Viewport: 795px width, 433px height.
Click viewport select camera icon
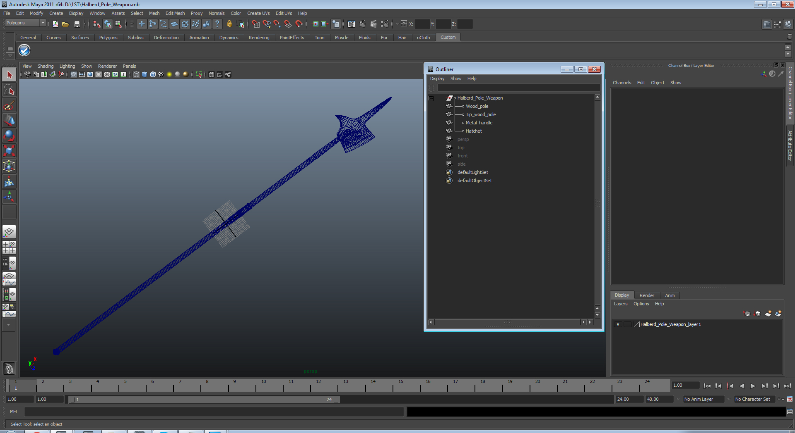[27, 74]
